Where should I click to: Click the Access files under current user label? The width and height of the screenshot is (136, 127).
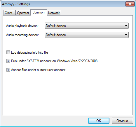(38, 70)
